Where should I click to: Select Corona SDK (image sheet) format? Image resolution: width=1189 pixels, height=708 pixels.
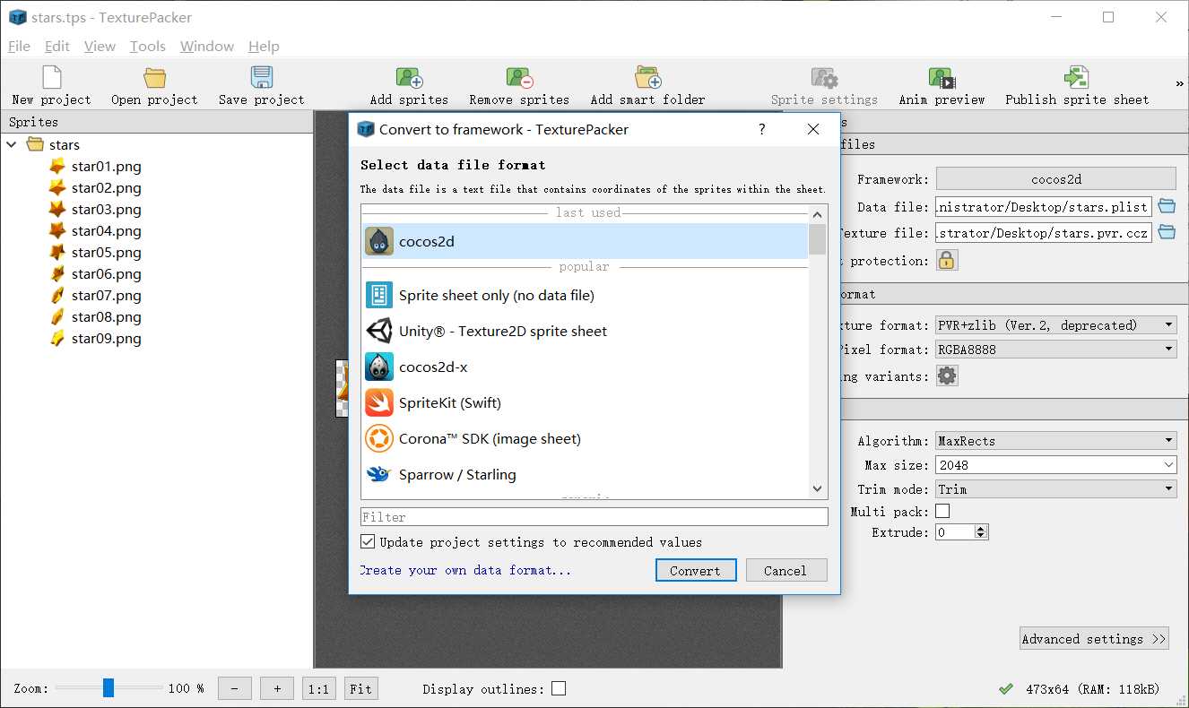click(585, 438)
